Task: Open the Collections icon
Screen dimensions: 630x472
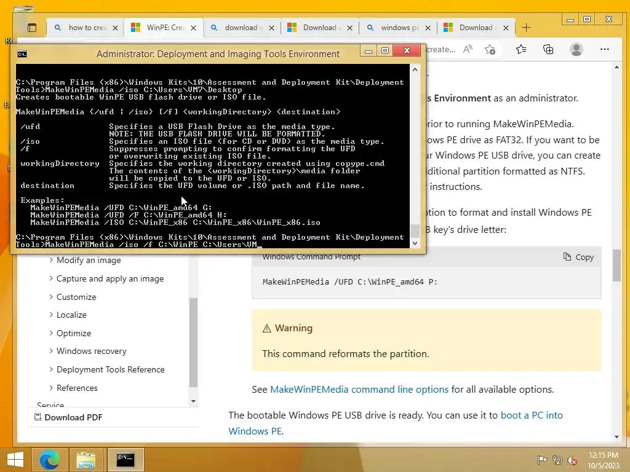Action: (548, 49)
